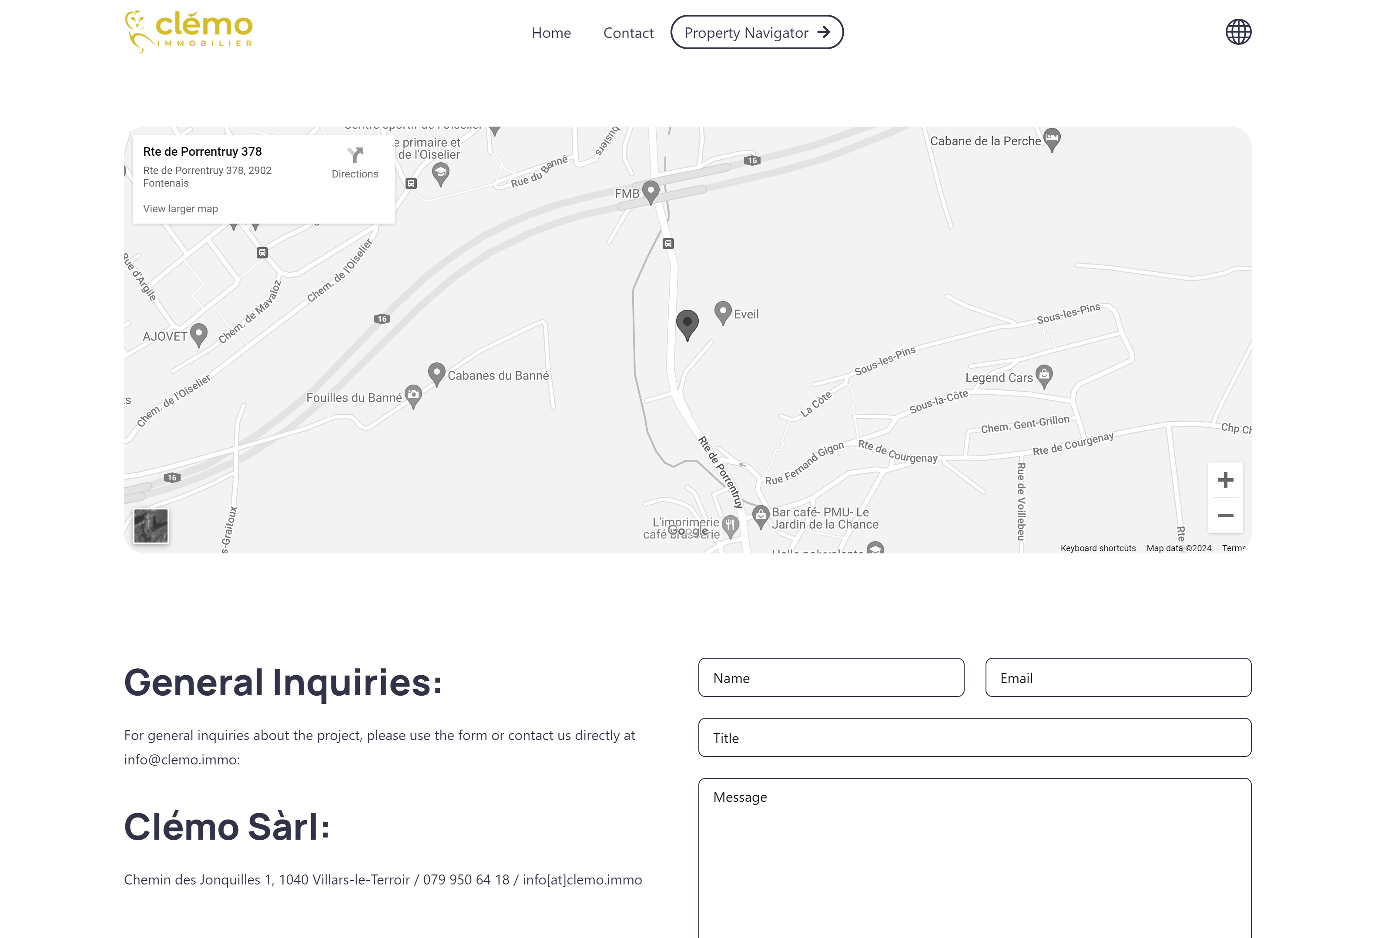Click the Property Navigator button
1388x938 pixels.
(x=757, y=32)
